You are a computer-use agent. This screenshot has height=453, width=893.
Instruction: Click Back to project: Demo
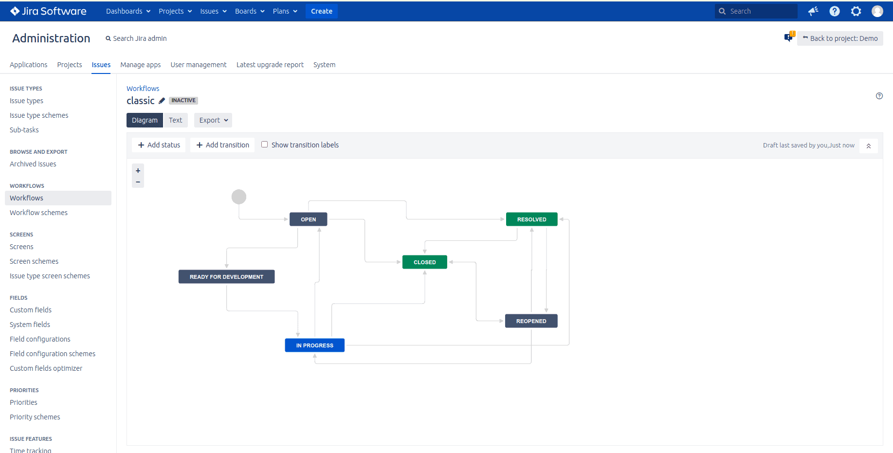[x=840, y=38]
